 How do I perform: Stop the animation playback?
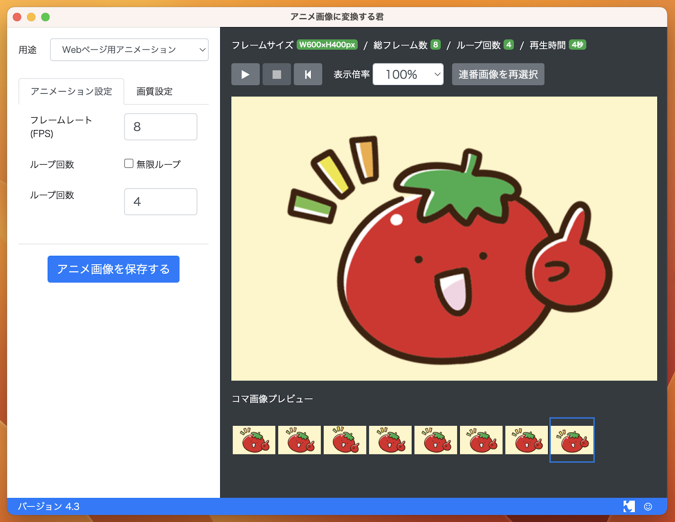click(x=276, y=75)
